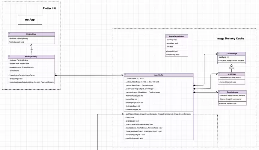This screenshot has height=150, width=259.
Task: Select the 'untracked(): bool' row
Action: [x=177, y=55]
